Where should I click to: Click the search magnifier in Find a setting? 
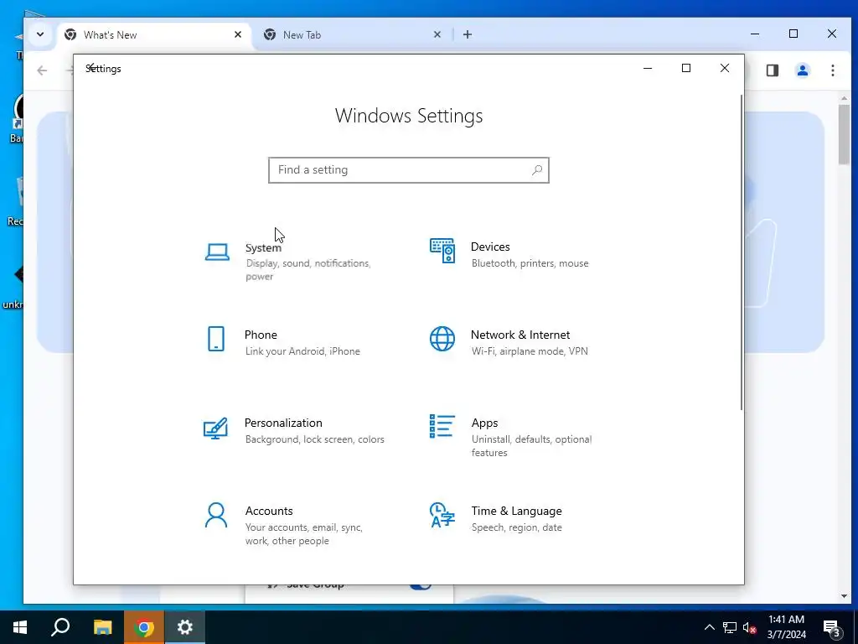click(x=537, y=170)
